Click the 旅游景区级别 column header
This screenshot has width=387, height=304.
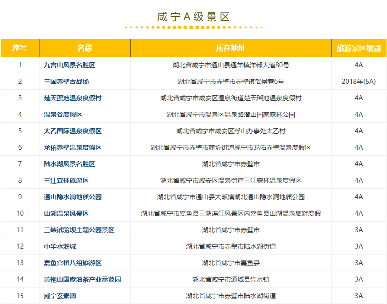pos(359,48)
